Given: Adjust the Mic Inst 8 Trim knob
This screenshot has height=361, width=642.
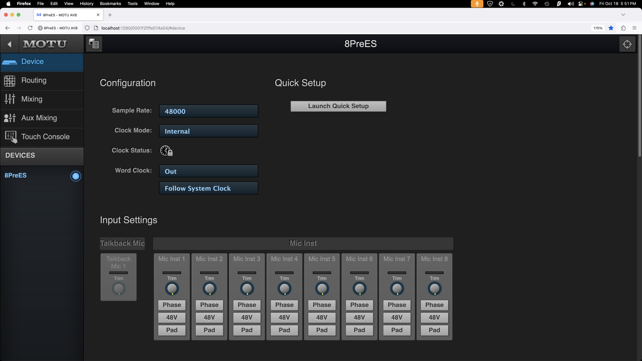Looking at the screenshot, I should pos(434,289).
